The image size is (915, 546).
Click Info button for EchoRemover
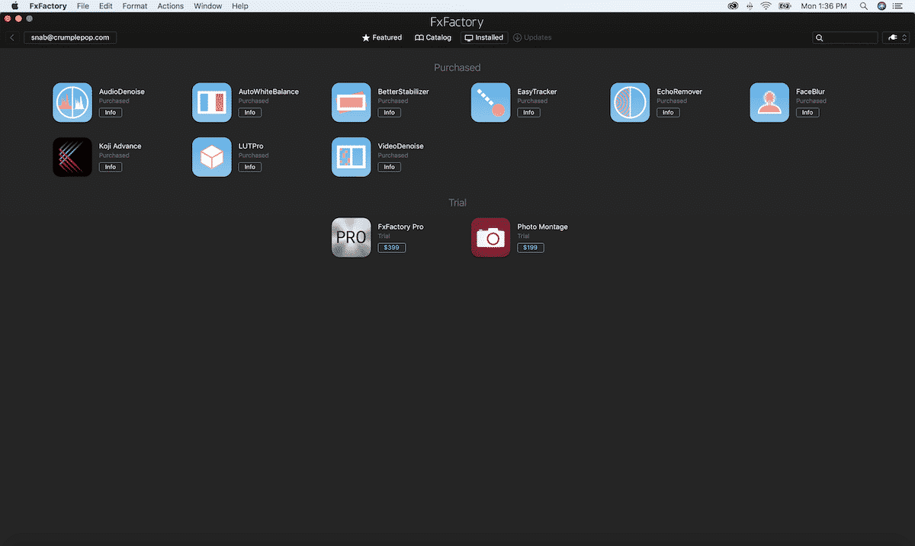click(668, 112)
